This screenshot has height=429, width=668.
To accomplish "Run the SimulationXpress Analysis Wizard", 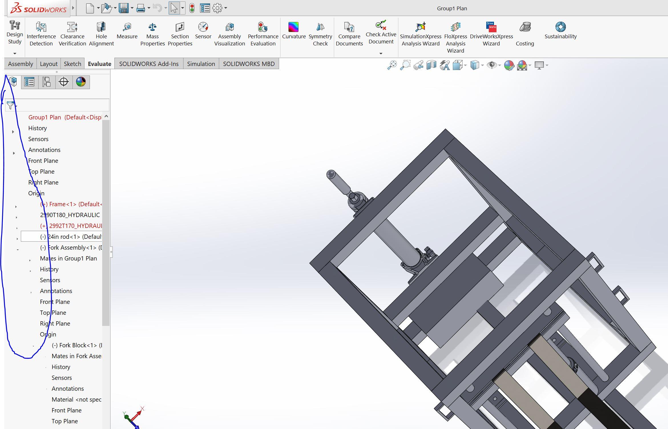I will coord(420,32).
